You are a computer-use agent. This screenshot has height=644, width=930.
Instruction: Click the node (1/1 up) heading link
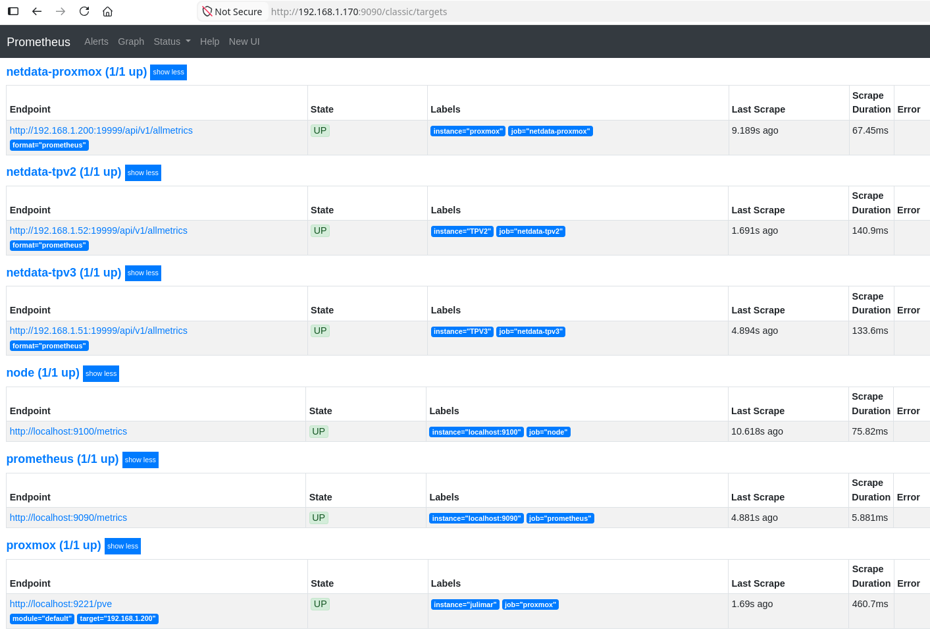43,373
